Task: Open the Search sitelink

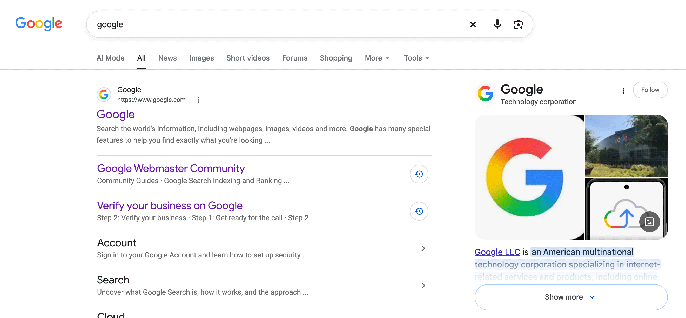Action: tap(113, 280)
